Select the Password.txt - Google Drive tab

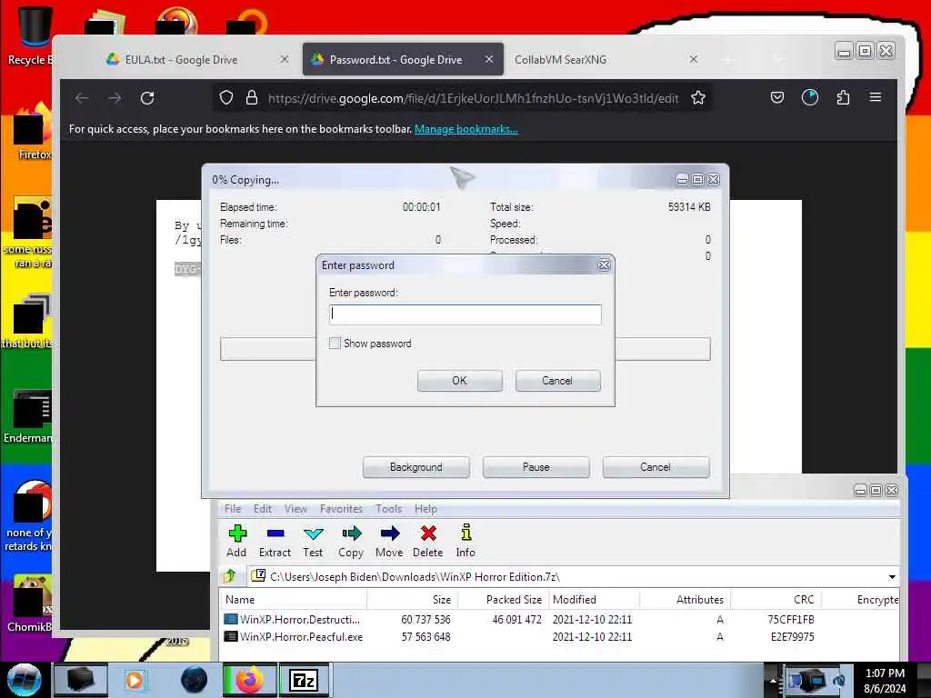coord(403,59)
